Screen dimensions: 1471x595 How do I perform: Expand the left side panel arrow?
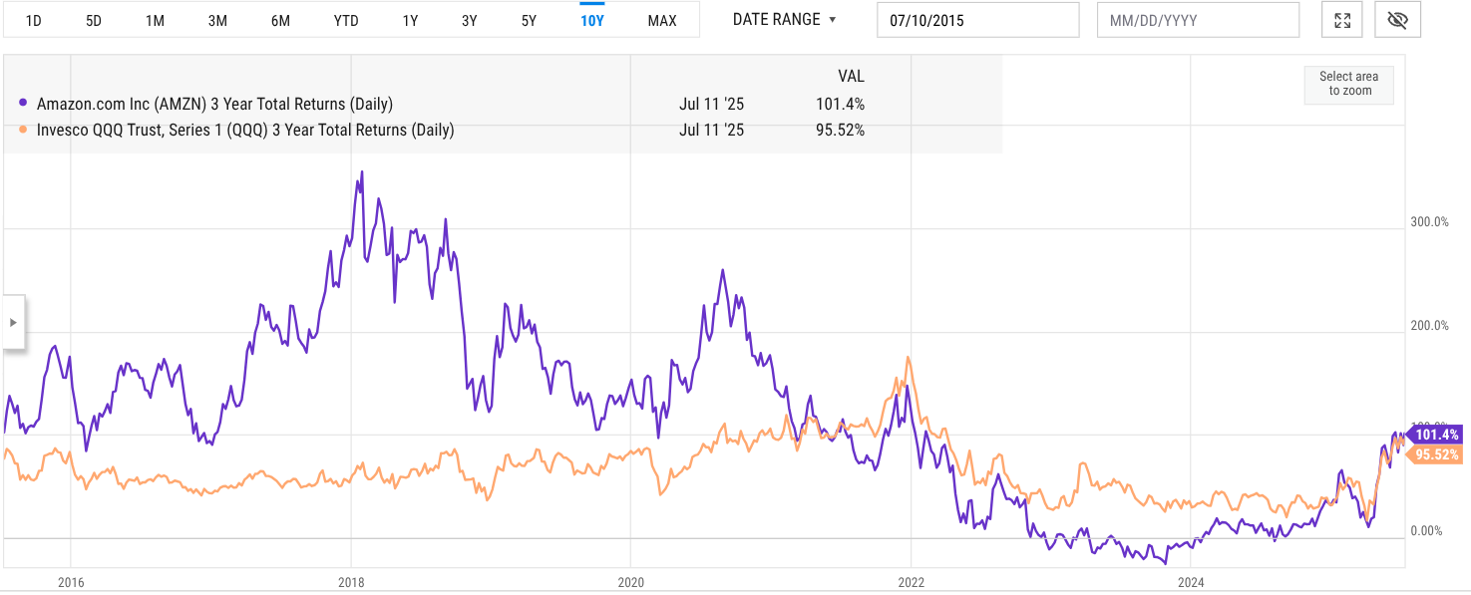point(13,322)
